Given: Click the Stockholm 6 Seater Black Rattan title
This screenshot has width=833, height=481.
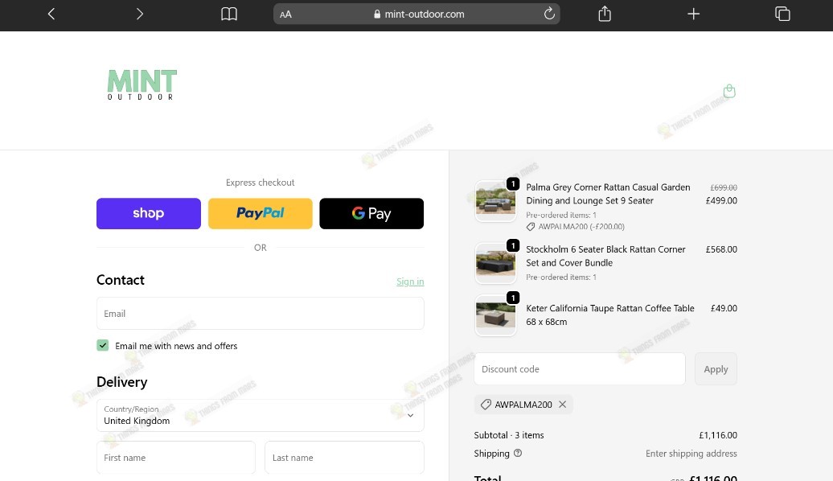Looking at the screenshot, I should 605,256.
